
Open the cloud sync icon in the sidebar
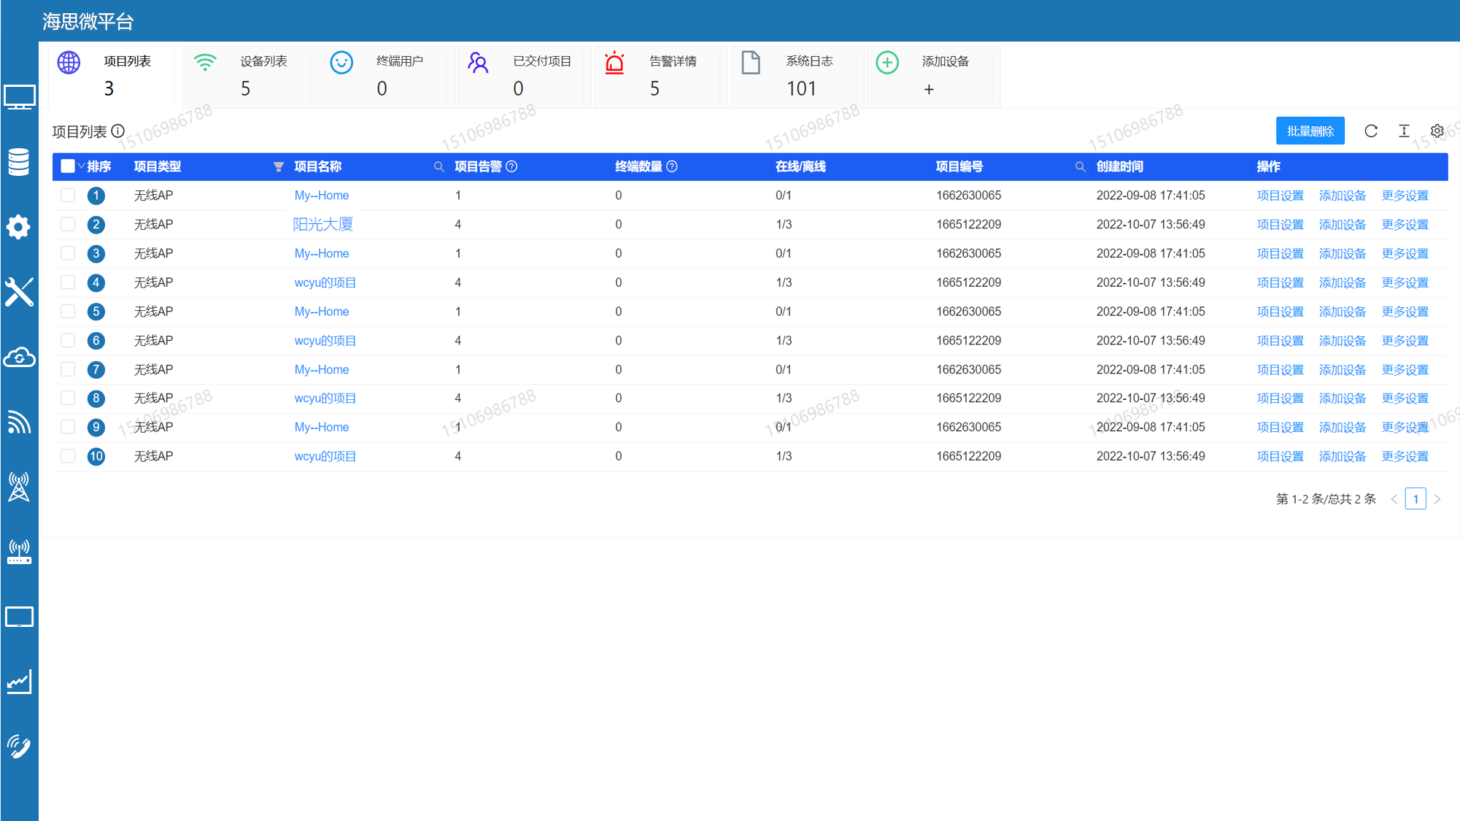point(19,358)
